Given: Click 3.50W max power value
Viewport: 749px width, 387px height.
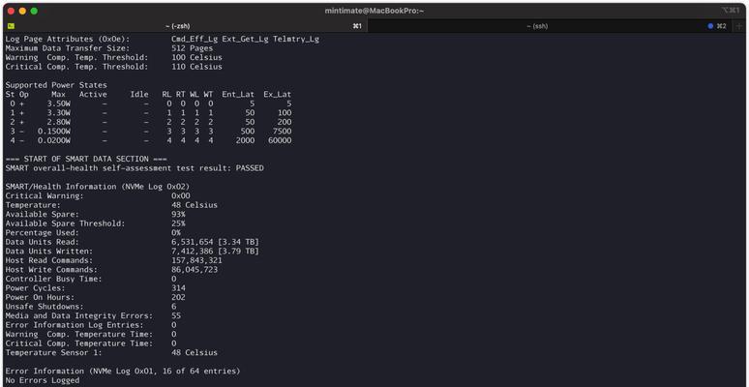Looking at the screenshot, I should (59, 104).
